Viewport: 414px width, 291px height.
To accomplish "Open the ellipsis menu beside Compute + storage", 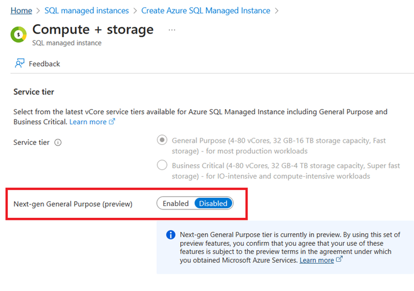I will point(172,30).
